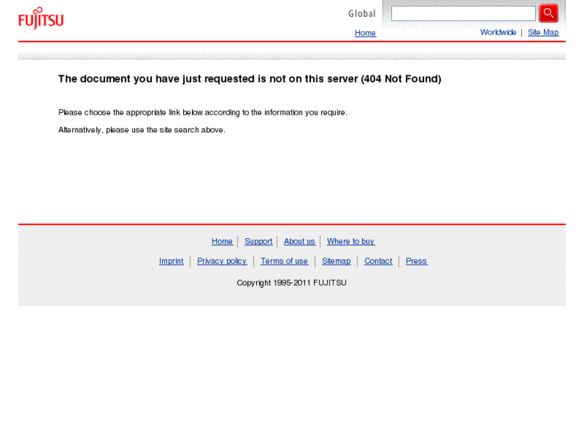Open the Worldwide link

coord(498,32)
